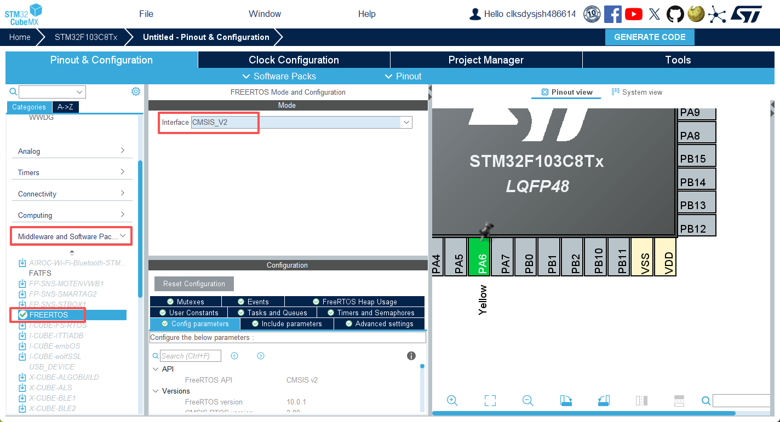The image size is (780, 422).
Task: Open the FreeRTOS Heap Usage tab
Action: coord(355,302)
